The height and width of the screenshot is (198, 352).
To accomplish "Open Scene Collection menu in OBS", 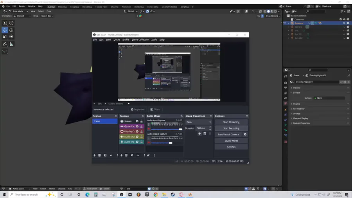I will pyautogui.click(x=140, y=40).
